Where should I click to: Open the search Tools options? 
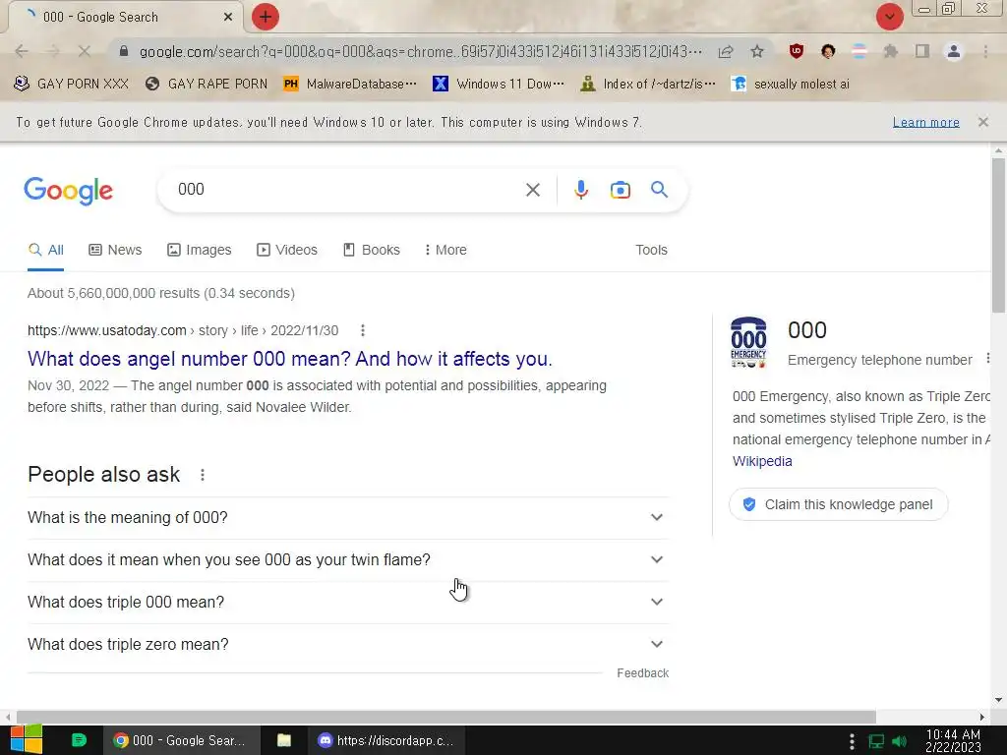point(651,250)
